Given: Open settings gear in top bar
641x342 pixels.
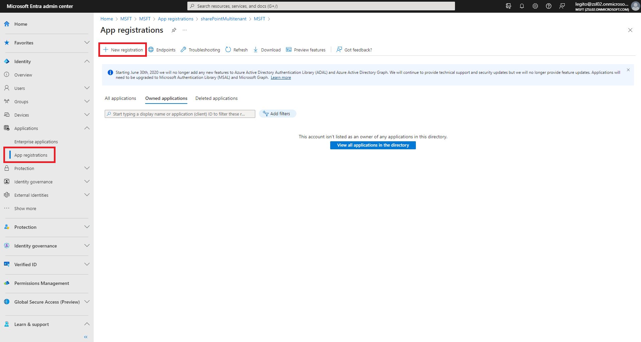Looking at the screenshot, I should (x=535, y=6).
